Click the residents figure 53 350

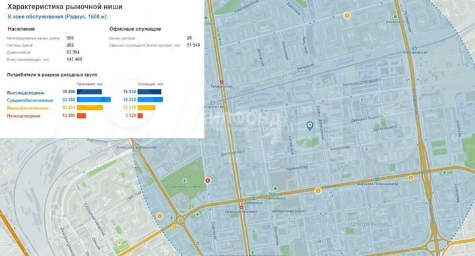(69, 100)
